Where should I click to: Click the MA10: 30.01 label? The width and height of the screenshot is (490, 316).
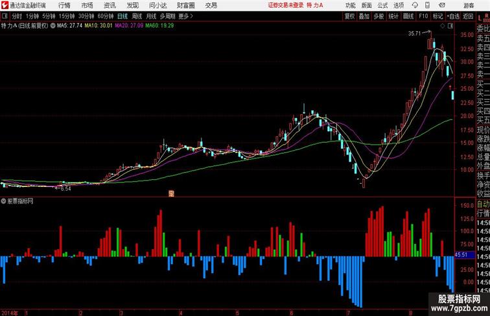pos(99,26)
